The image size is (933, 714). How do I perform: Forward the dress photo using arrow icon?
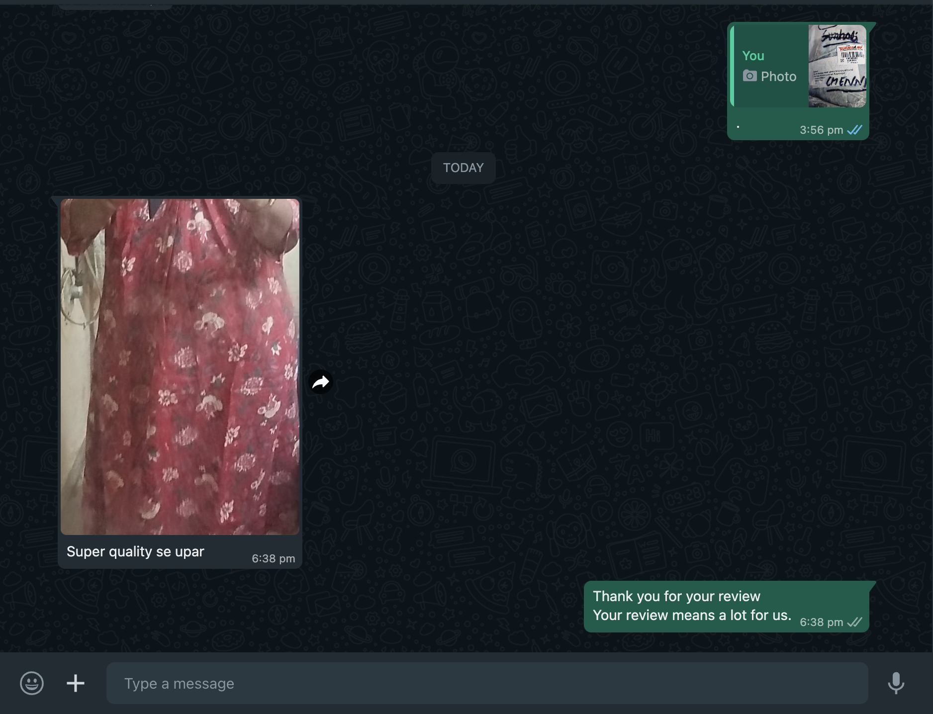click(321, 382)
